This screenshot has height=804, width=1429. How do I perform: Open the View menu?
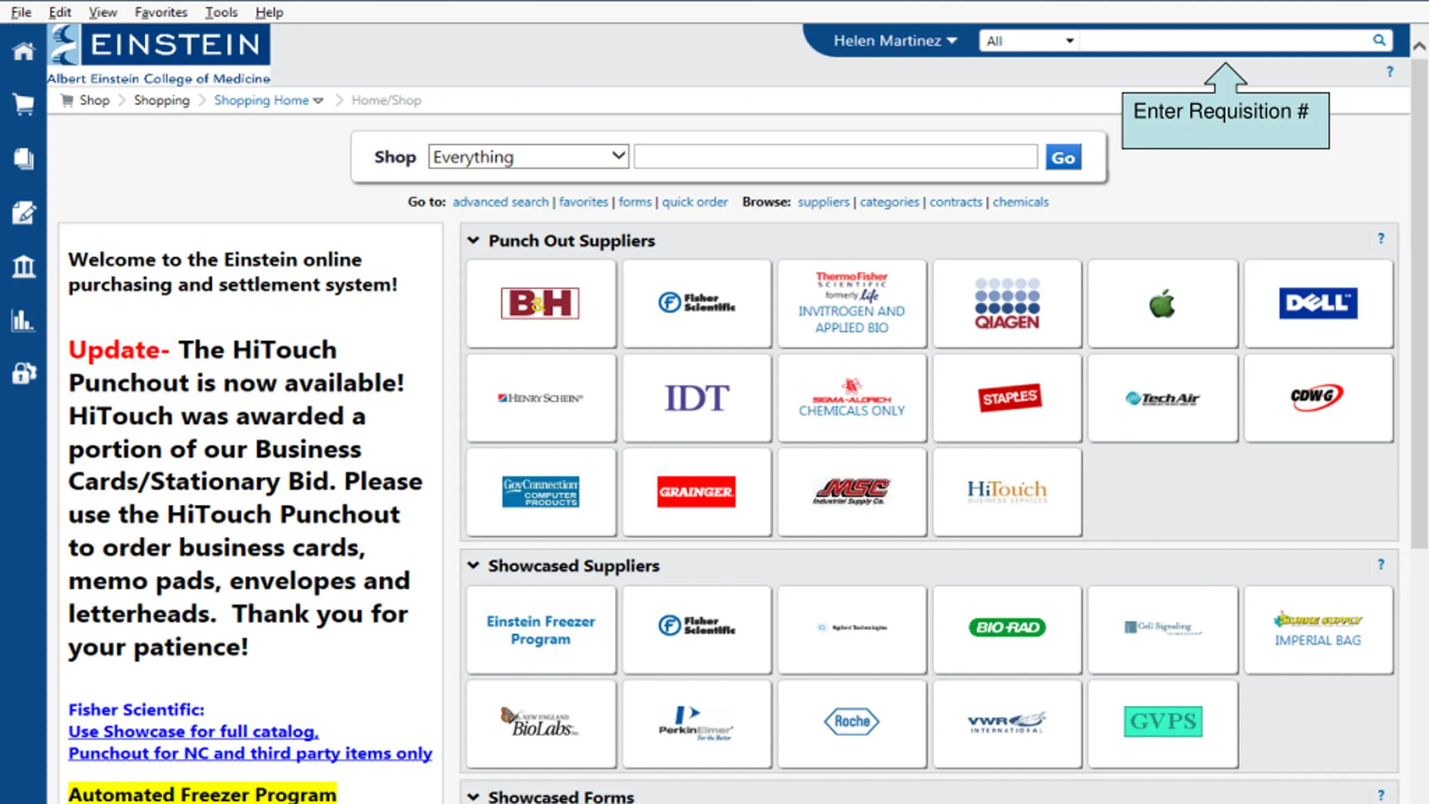(103, 12)
